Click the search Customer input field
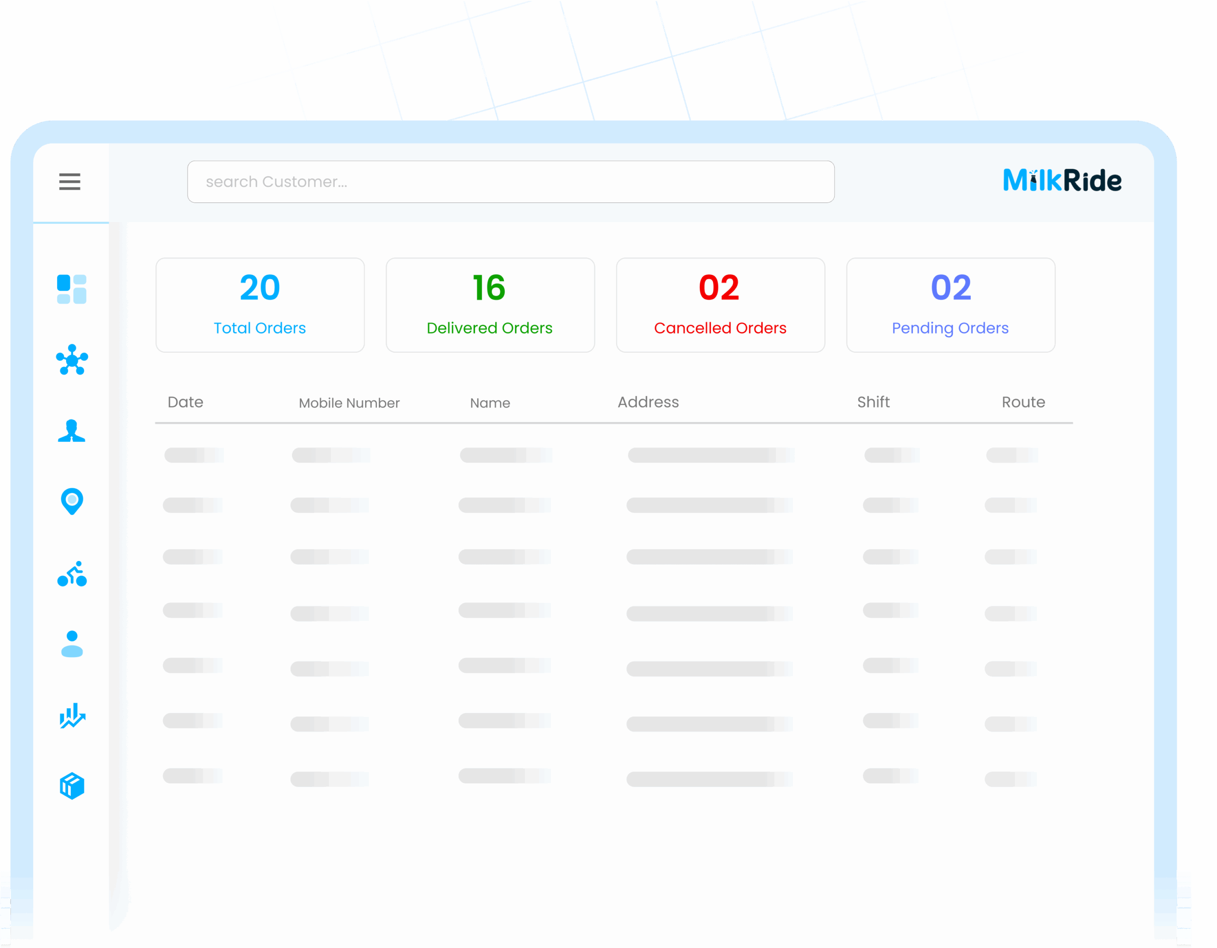The width and height of the screenshot is (1217, 948). [x=511, y=182]
